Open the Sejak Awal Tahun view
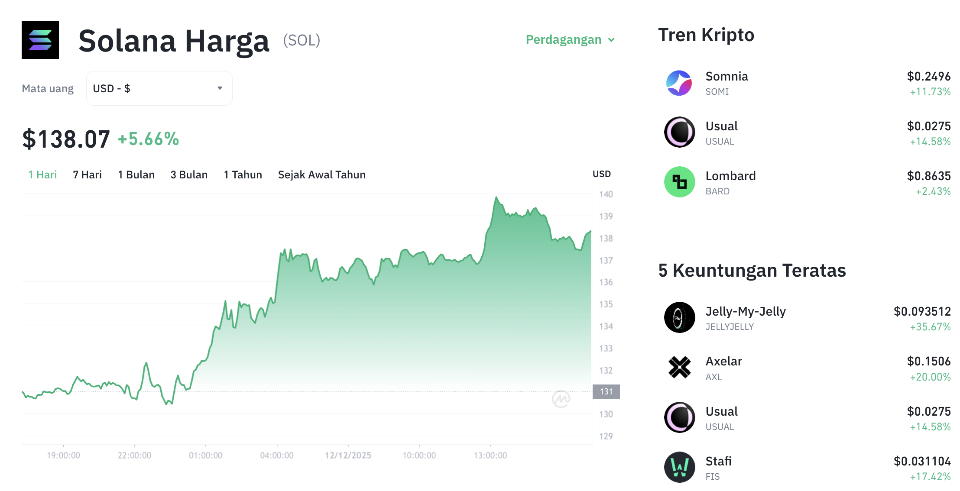This screenshot has height=491, width=960. pyautogui.click(x=321, y=174)
